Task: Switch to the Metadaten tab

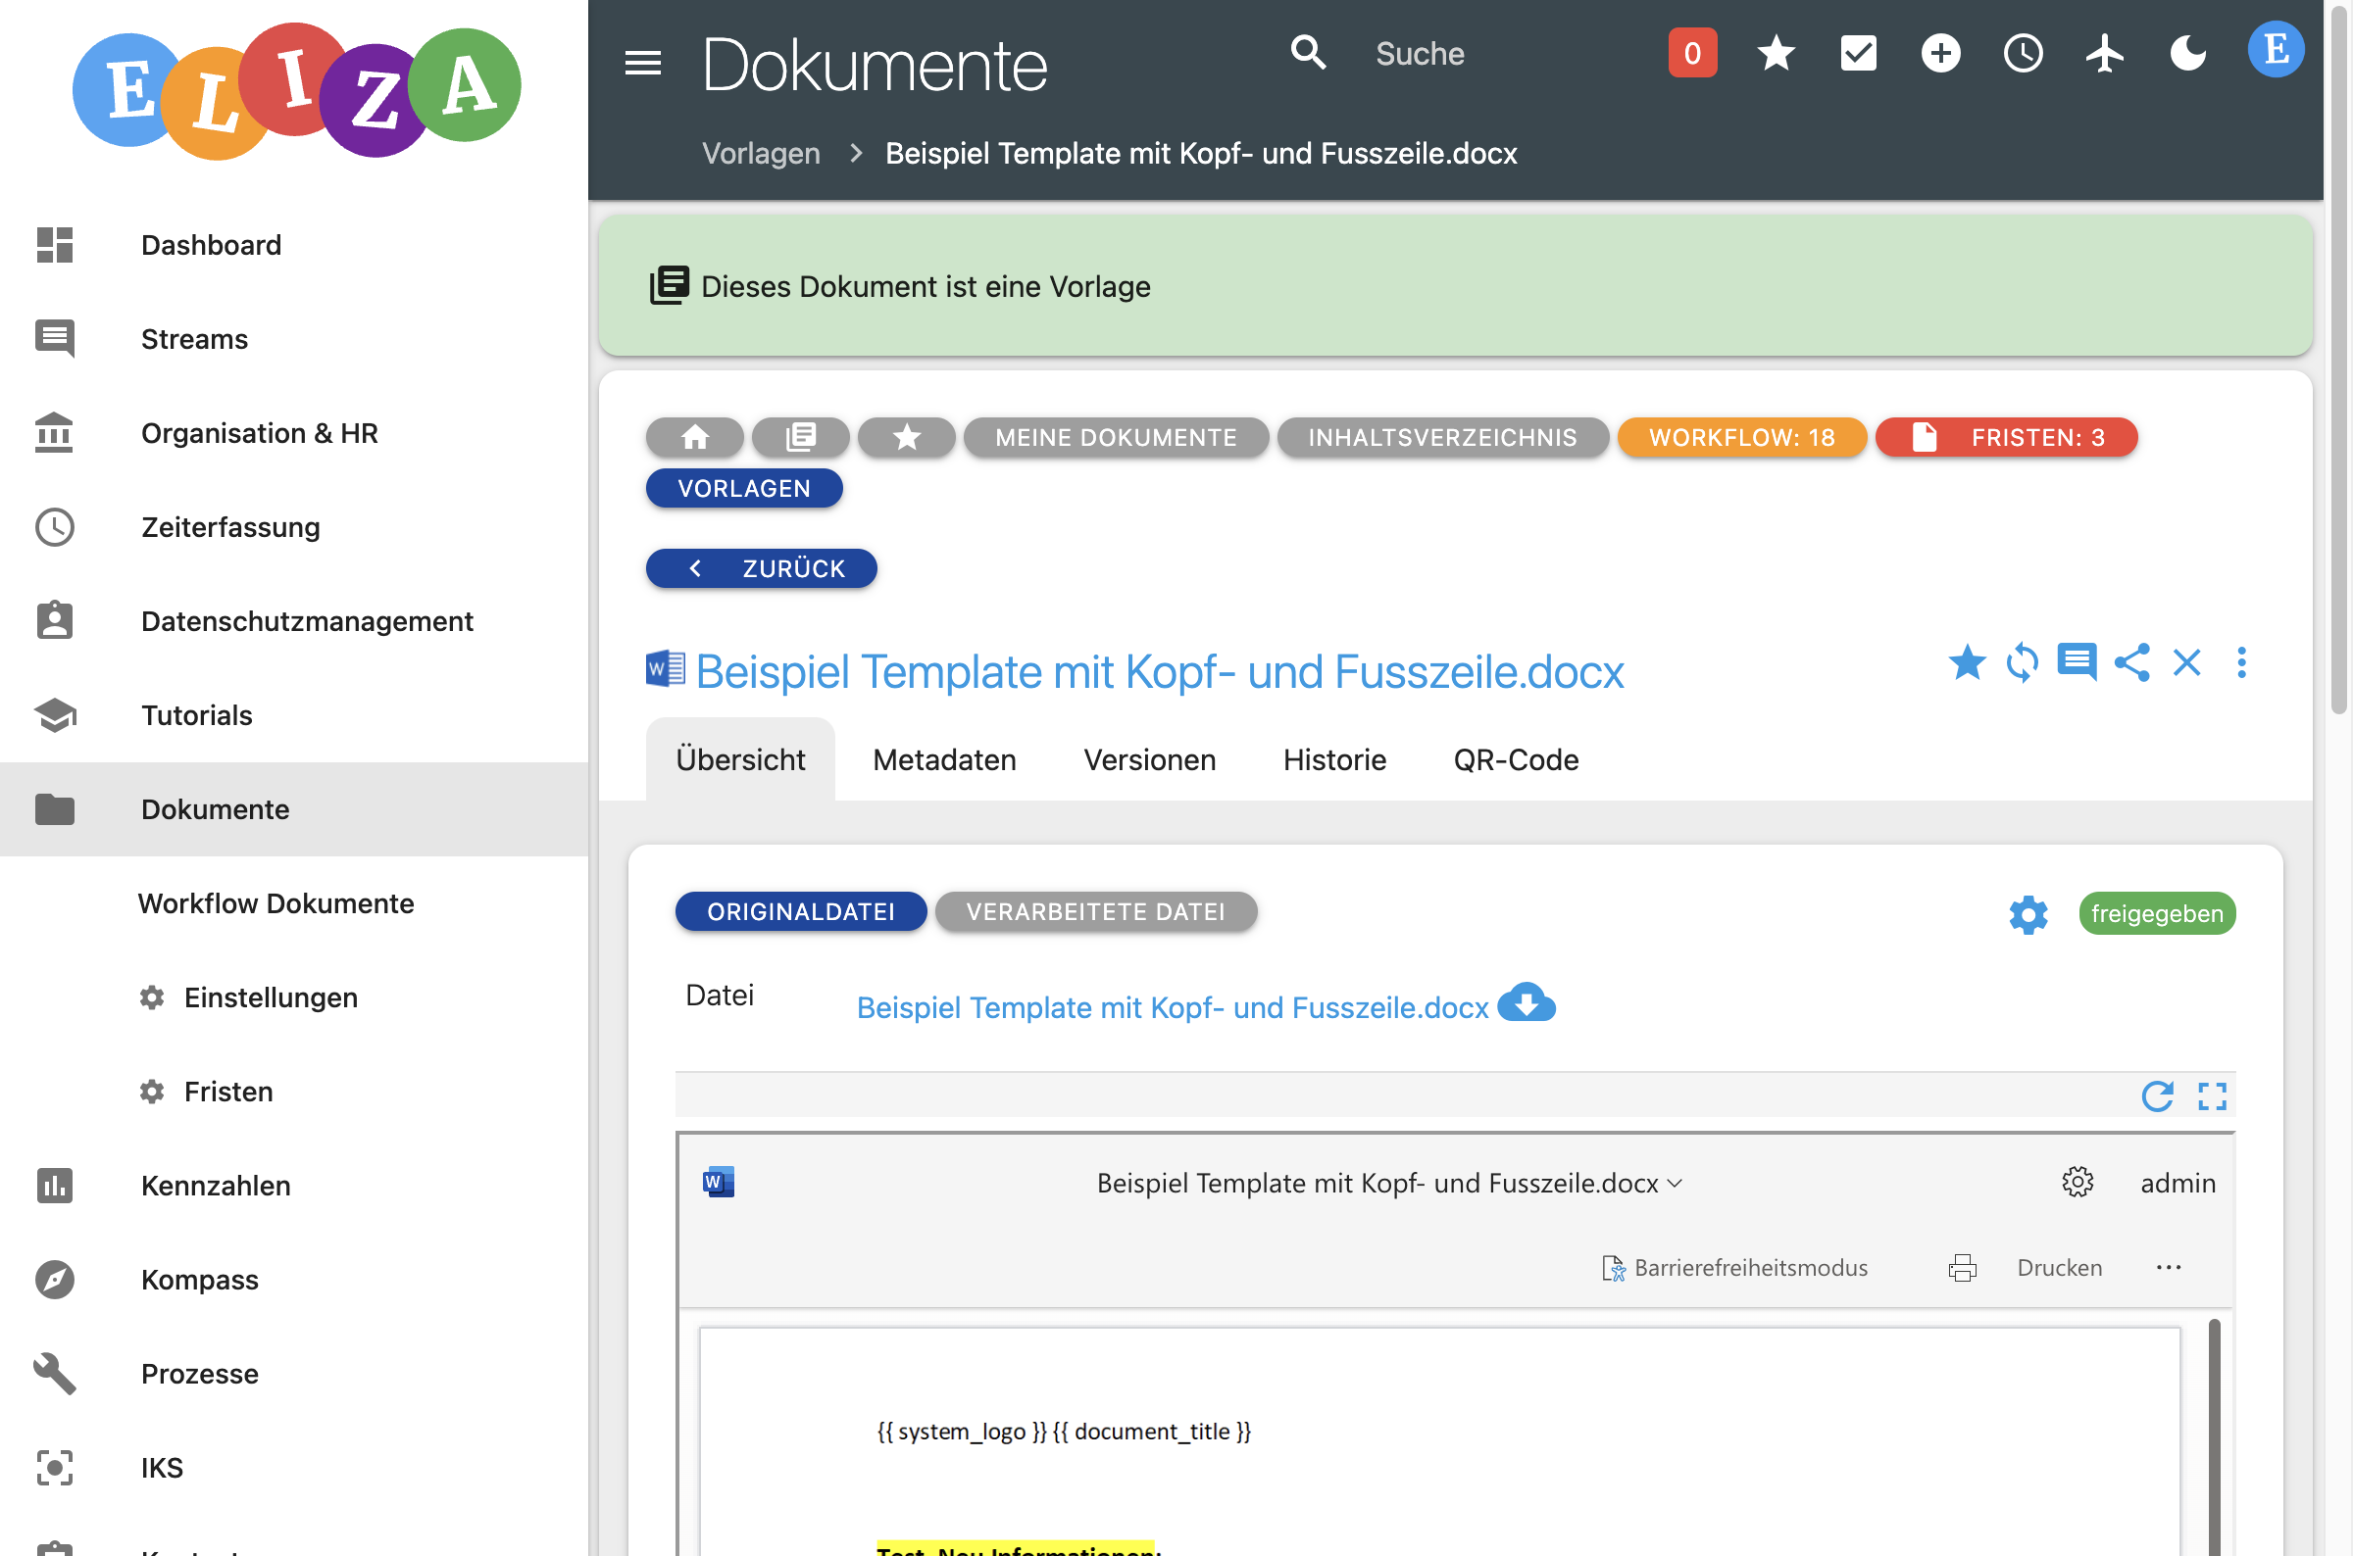Action: [944, 760]
